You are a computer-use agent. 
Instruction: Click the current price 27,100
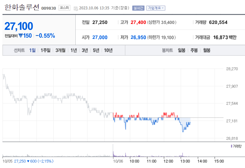(19, 26)
